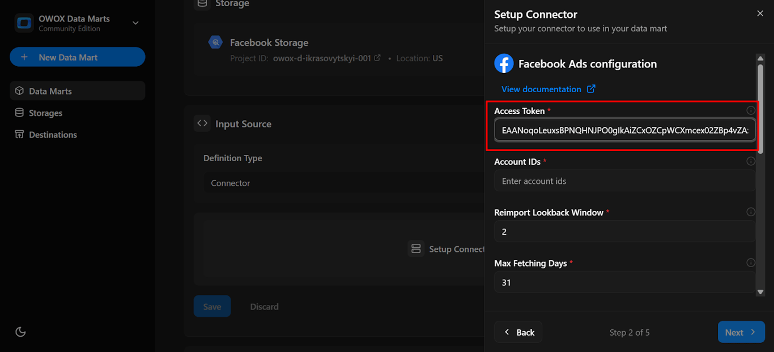774x352 pixels.
Task: Click the Max Fetching Days field
Action: point(625,282)
